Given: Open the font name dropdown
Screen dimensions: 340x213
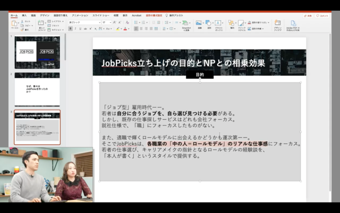Looking at the screenshot, I should click(x=82, y=22).
